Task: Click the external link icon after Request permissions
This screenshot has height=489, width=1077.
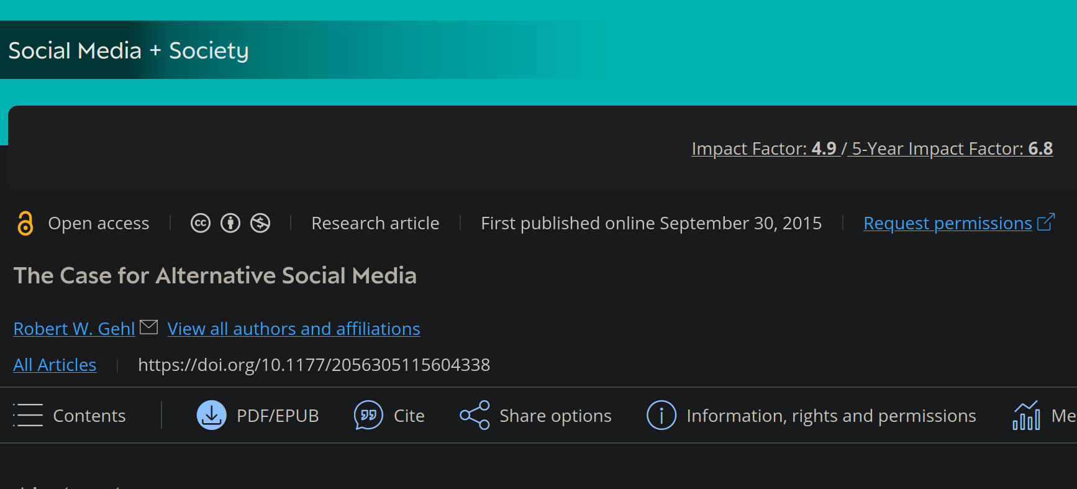Action: click(1046, 222)
